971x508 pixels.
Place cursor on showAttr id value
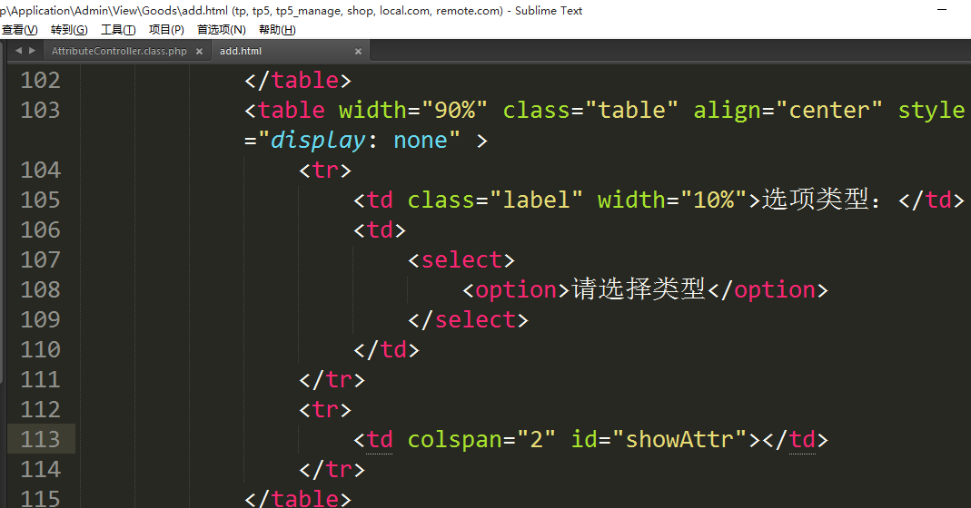click(679, 439)
